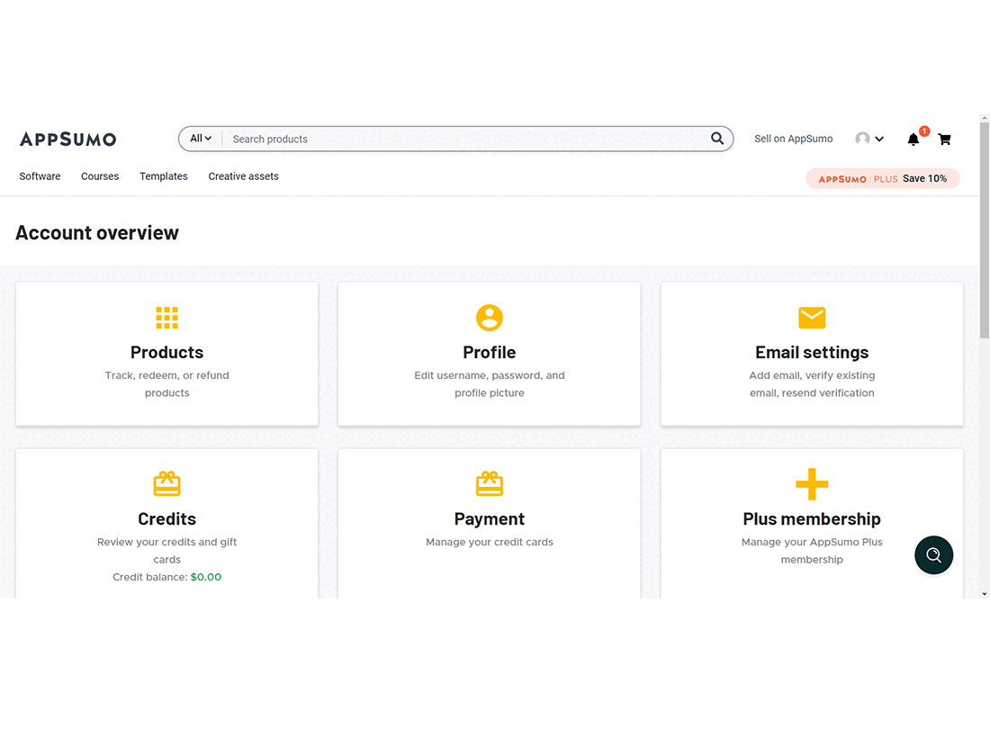Click the magnifying glass search icon
The width and height of the screenshot is (990, 729).
(717, 139)
